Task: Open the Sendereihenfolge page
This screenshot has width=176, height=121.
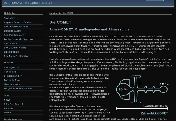Action: tap(14, 35)
